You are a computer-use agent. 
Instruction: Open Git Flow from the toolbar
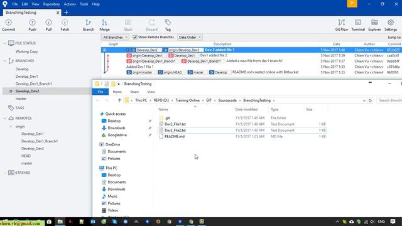[x=342, y=25]
